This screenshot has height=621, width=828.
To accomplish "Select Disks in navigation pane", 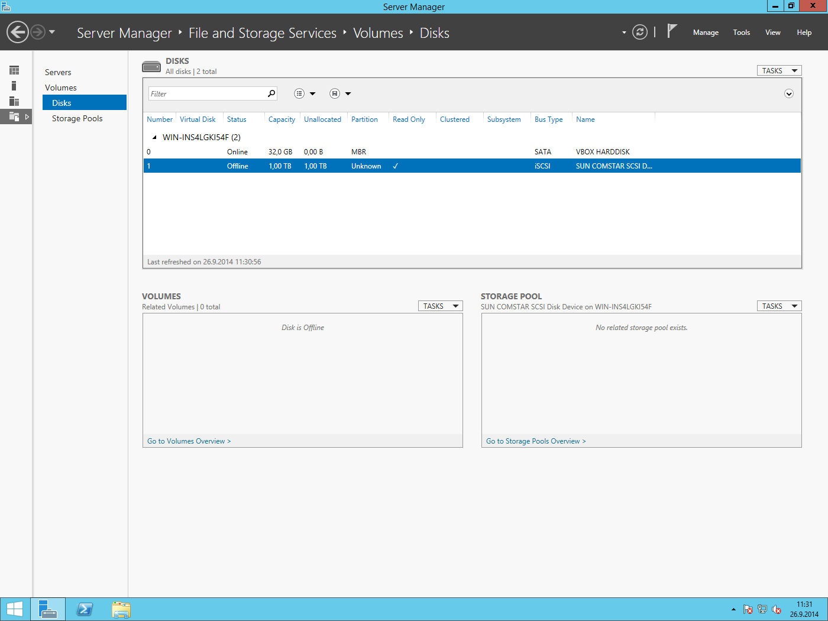I will pyautogui.click(x=85, y=102).
